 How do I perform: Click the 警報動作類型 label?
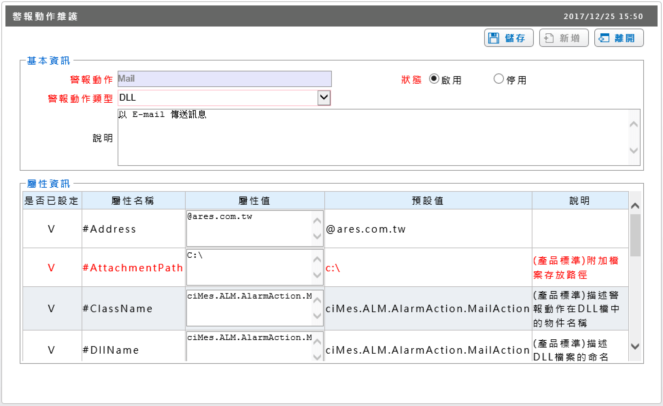click(80, 99)
